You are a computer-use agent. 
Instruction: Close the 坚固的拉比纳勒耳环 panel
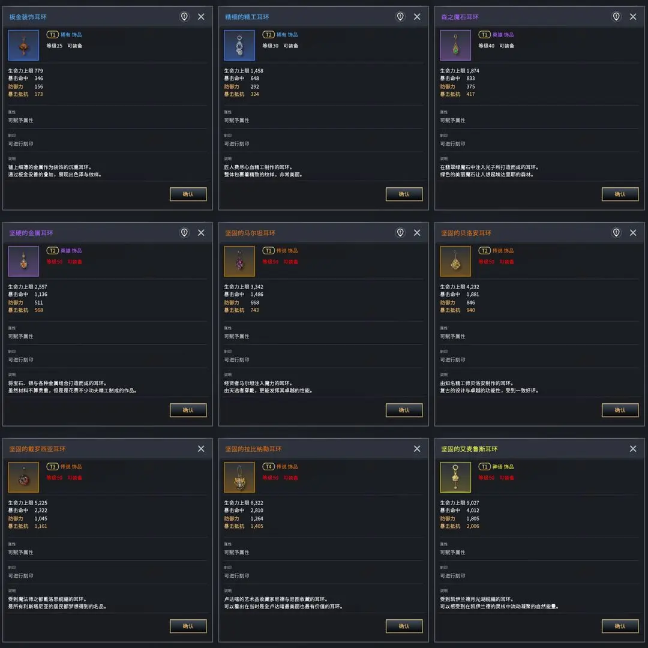[417, 449]
